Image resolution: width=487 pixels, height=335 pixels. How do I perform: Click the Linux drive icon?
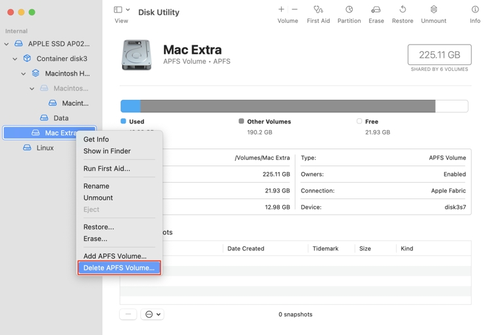28,148
